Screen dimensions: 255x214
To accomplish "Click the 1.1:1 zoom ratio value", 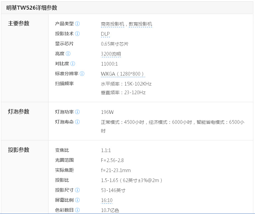I will [x=106, y=150].
